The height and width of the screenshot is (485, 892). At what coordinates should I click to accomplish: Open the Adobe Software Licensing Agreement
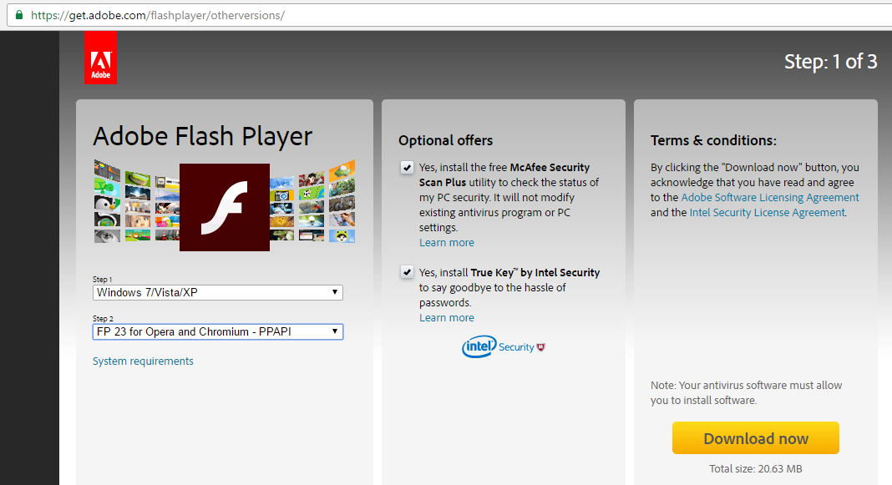[x=770, y=197]
